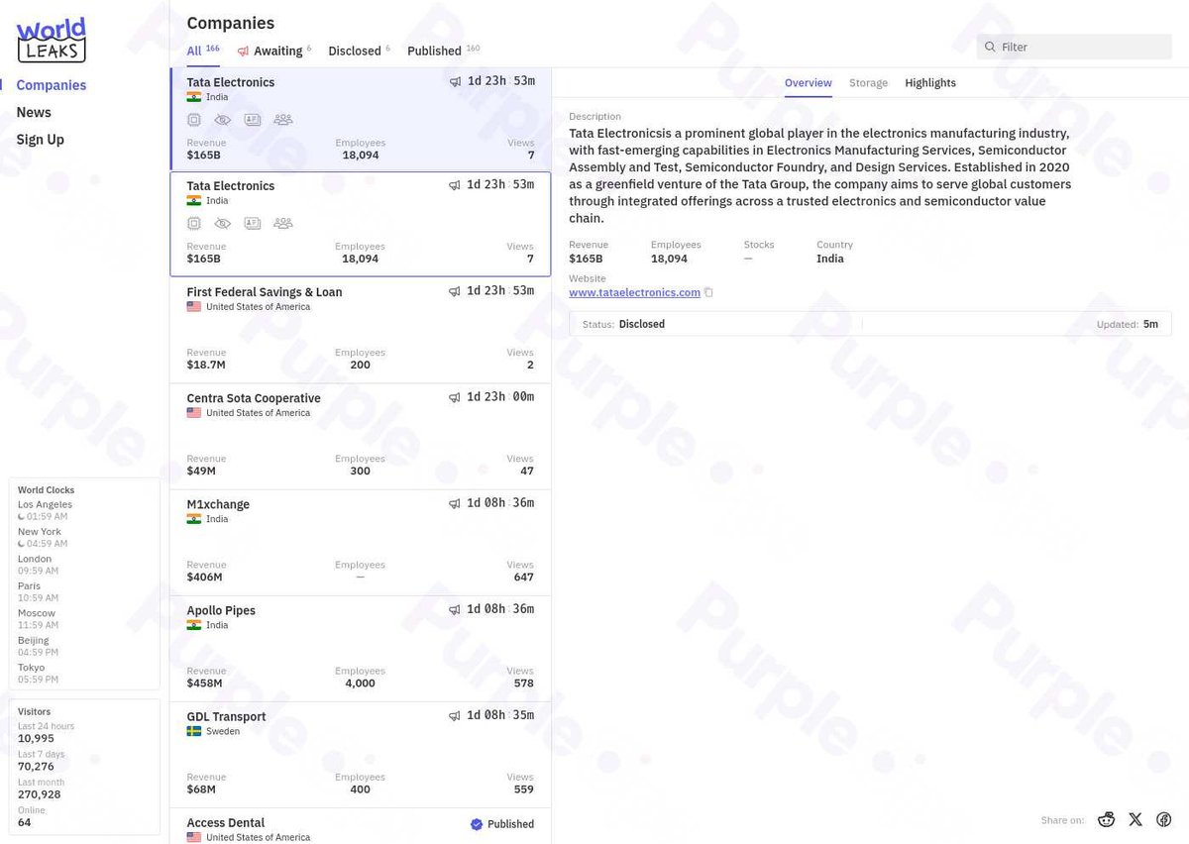Click chip icon in outlined Tata Electronics card
The width and height of the screenshot is (1189, 844).
click(194, 223)
